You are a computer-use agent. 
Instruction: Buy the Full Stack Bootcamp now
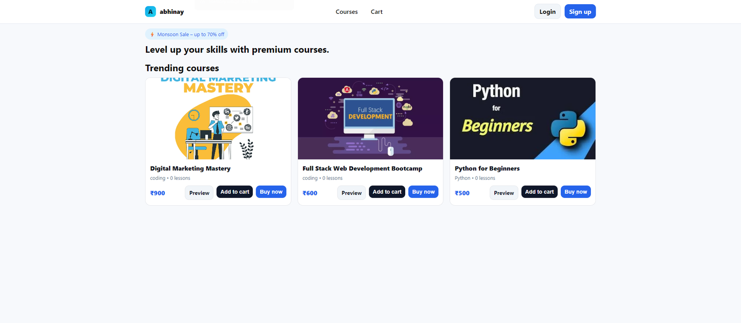point(423,192)
